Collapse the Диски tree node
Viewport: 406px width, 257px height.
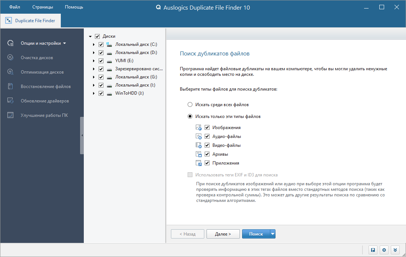coord(90,37)
